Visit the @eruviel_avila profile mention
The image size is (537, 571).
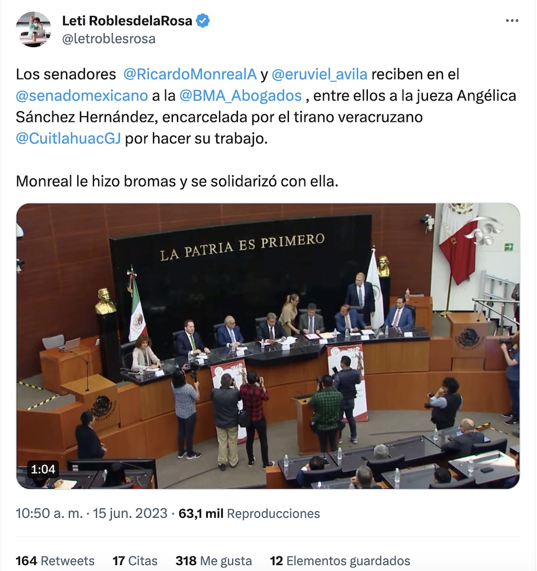(x=320, y=74)
